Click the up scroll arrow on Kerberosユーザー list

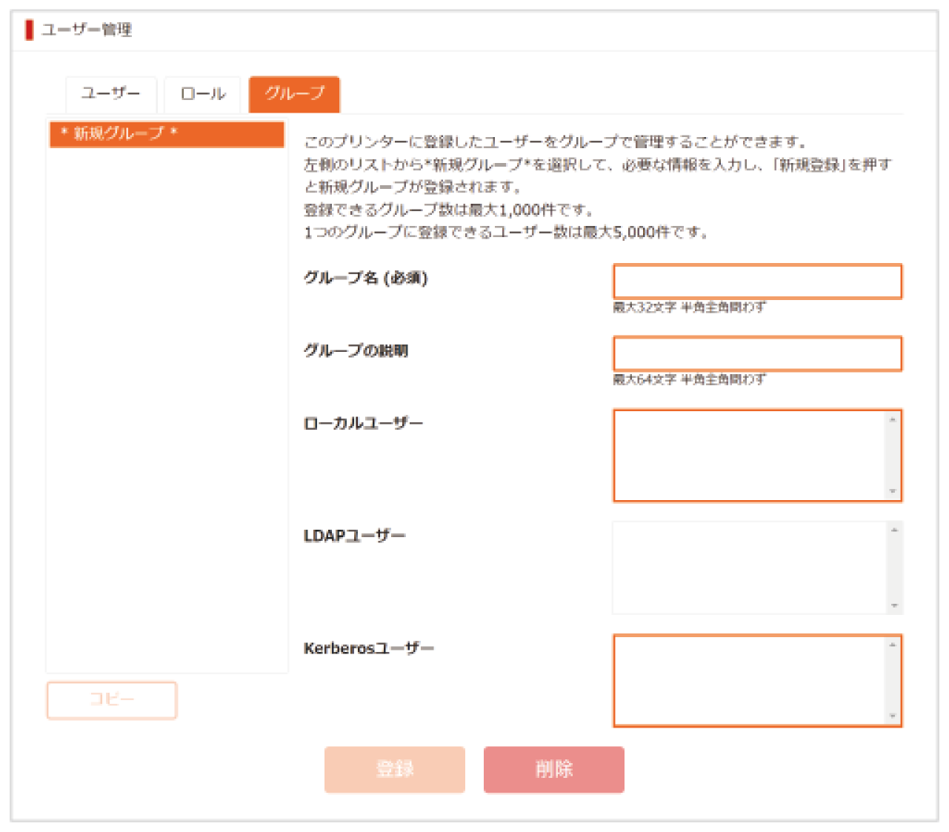893,645
